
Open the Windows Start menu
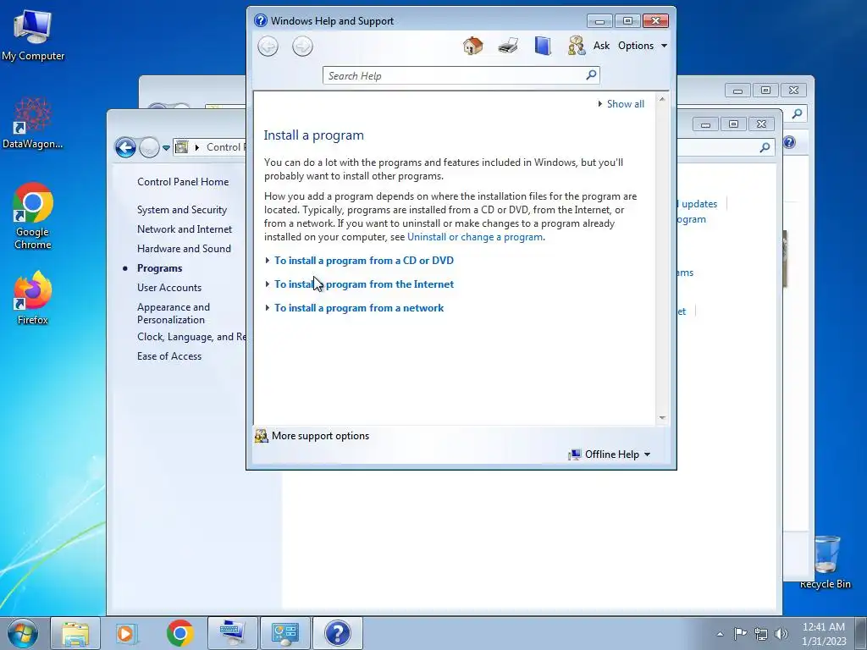tap(23, 633)
